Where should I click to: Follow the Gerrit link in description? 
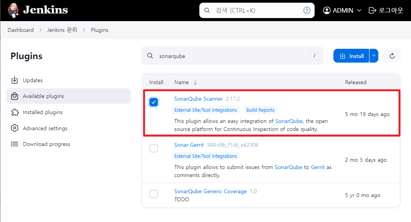(x=318, y=167)
